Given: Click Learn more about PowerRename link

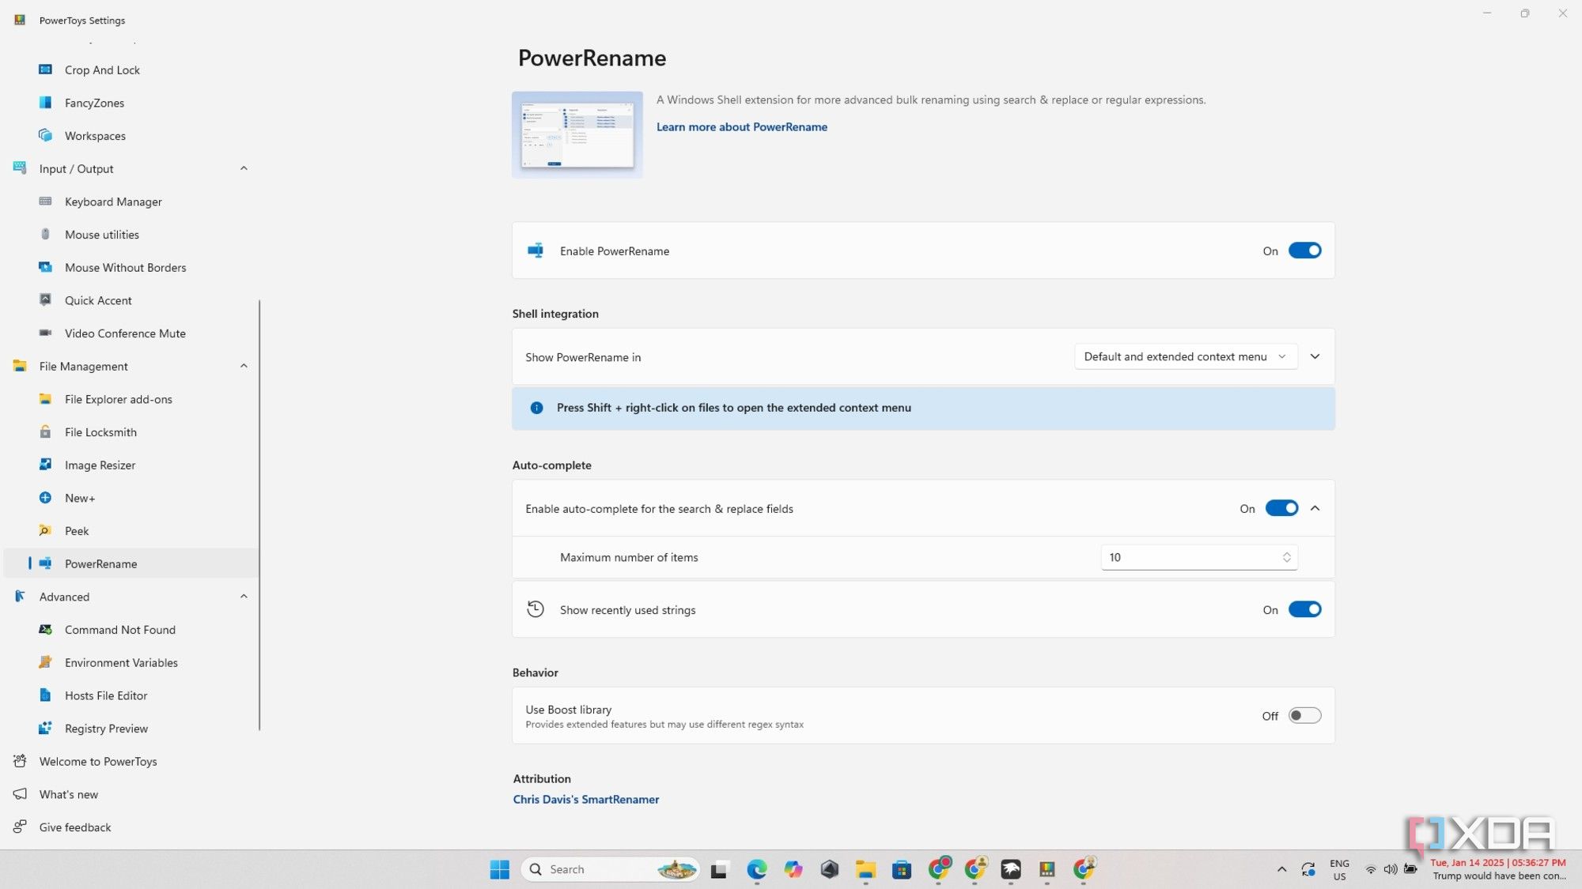Looking at the screenshot, I should [741, 126].
